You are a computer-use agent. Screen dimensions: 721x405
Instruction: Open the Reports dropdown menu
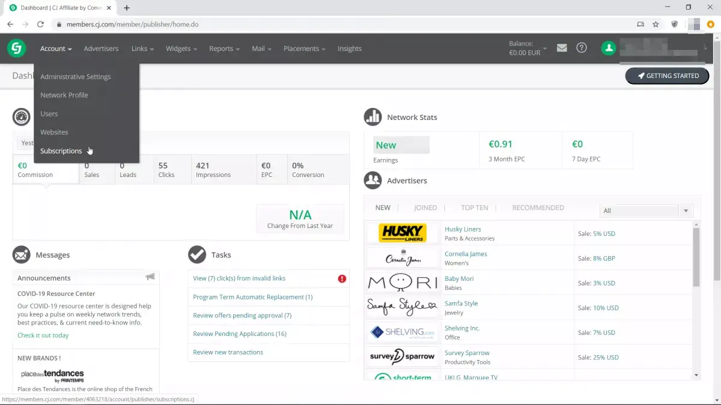[224, 49]
